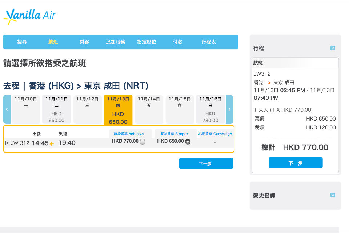Click the airplane icon beside 14:45

[52, 143]
